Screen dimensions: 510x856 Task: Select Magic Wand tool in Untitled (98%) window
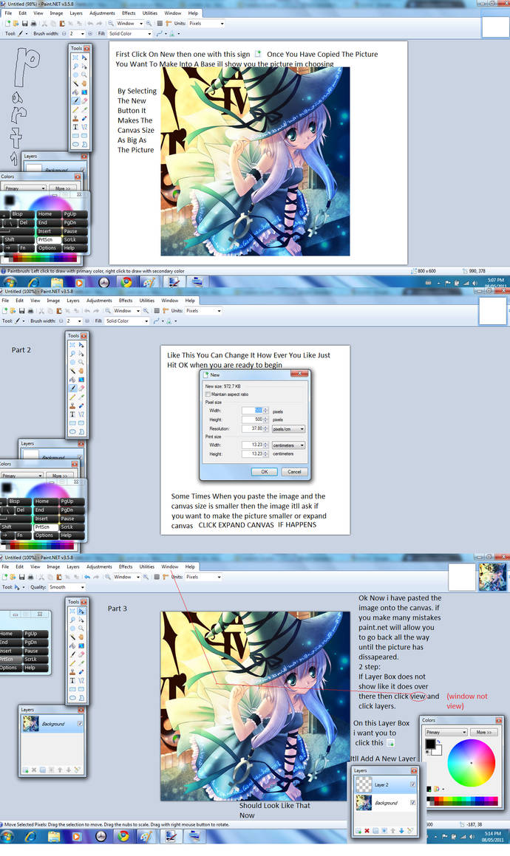pos(75,83)
